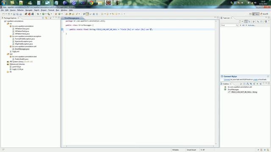Open the New file wizard toolbar icon
Image resolution: width=271 pixels, height=152 pixels.
point(3,14)
